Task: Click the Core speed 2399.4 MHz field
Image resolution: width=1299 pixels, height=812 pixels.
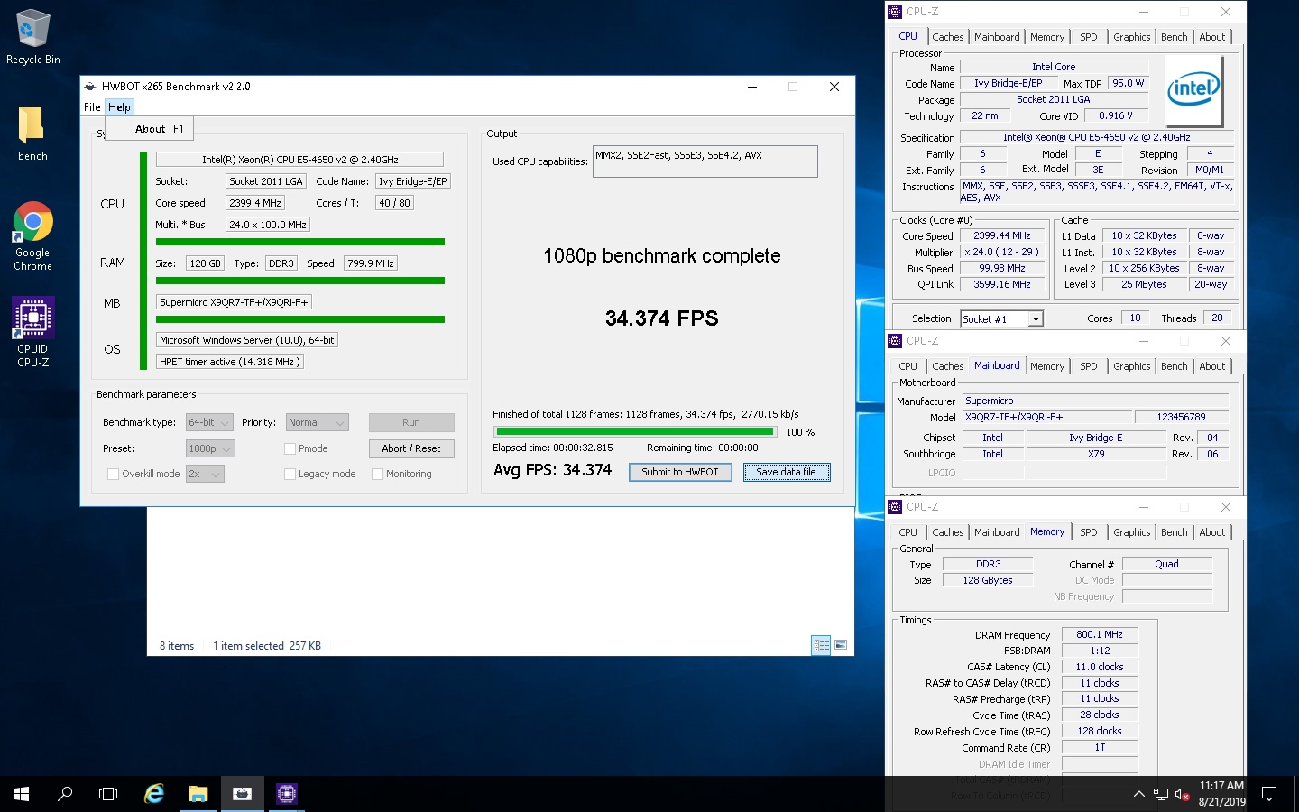Action: [255, 203]
